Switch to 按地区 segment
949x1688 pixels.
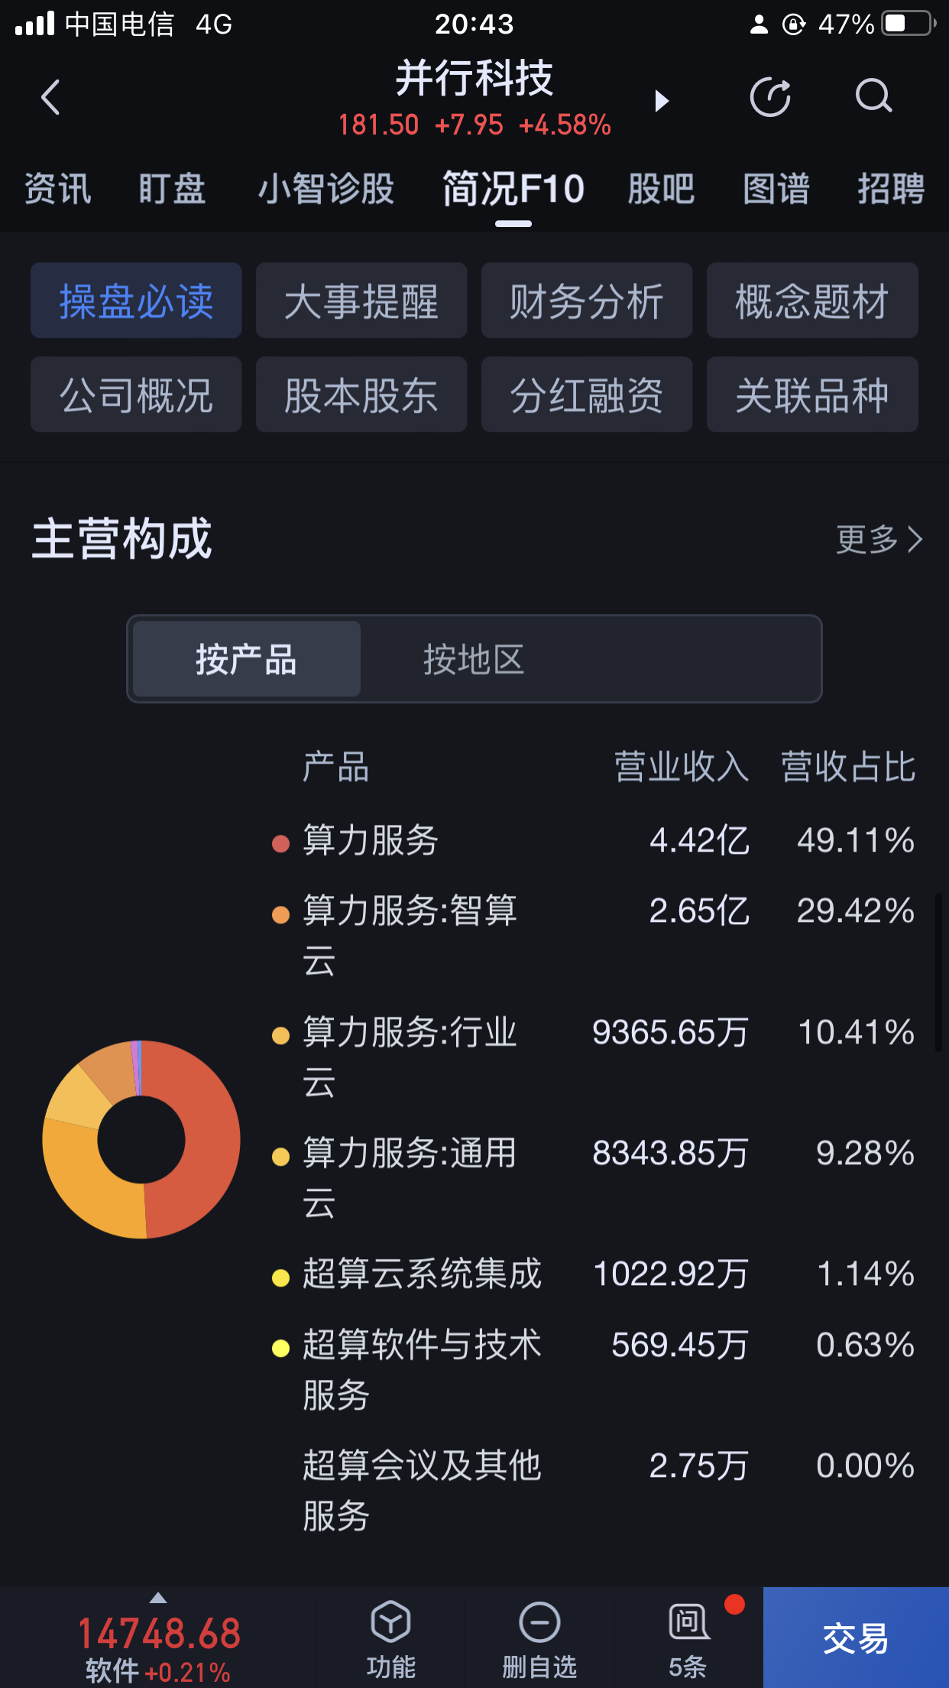coord(474,659)
